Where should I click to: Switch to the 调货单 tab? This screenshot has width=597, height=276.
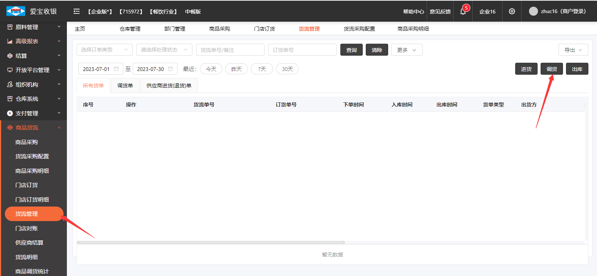click(x=125, y=86)
